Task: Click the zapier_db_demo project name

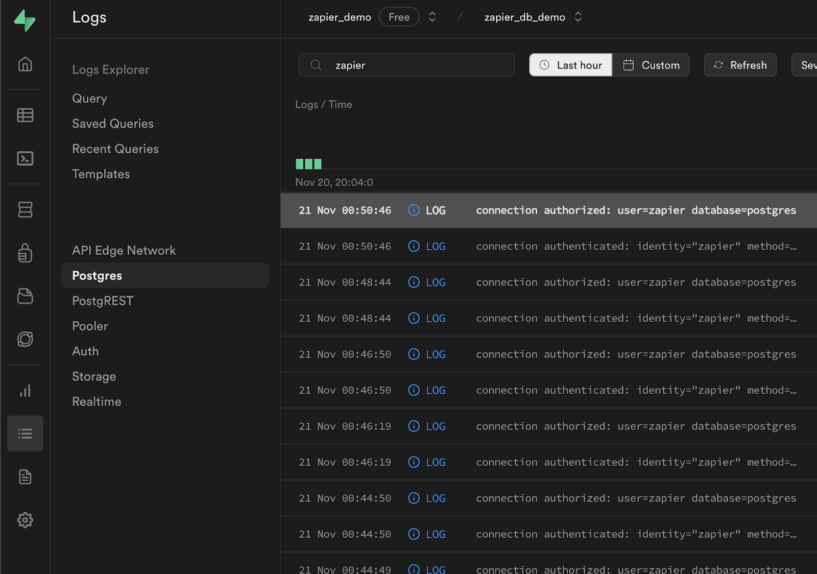Action: point(525,17)
